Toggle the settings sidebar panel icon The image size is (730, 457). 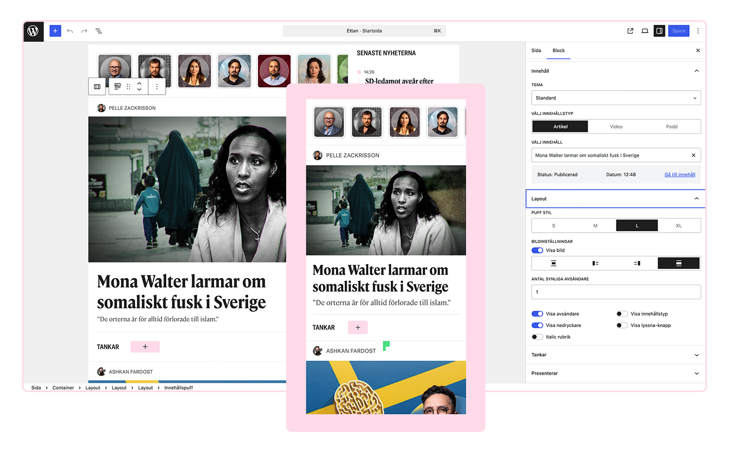pyautogui.click(x=659, y=31)
